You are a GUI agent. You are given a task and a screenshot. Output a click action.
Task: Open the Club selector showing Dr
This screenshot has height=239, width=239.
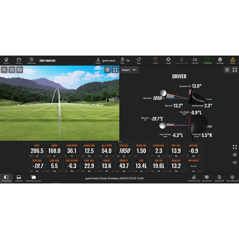(x=125, y=61)
